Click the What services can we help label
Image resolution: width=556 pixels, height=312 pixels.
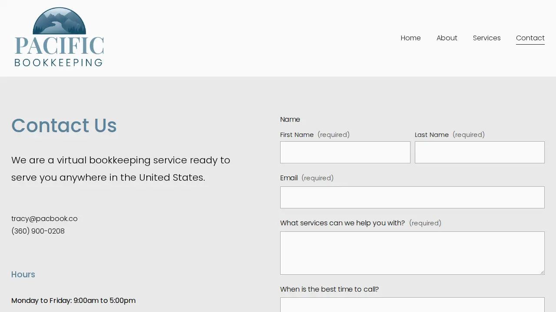[x=361, y=223]
